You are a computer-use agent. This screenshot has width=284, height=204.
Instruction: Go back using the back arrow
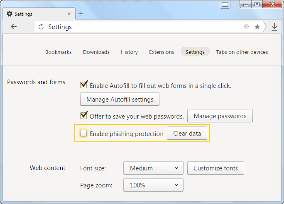coord(14,27)
